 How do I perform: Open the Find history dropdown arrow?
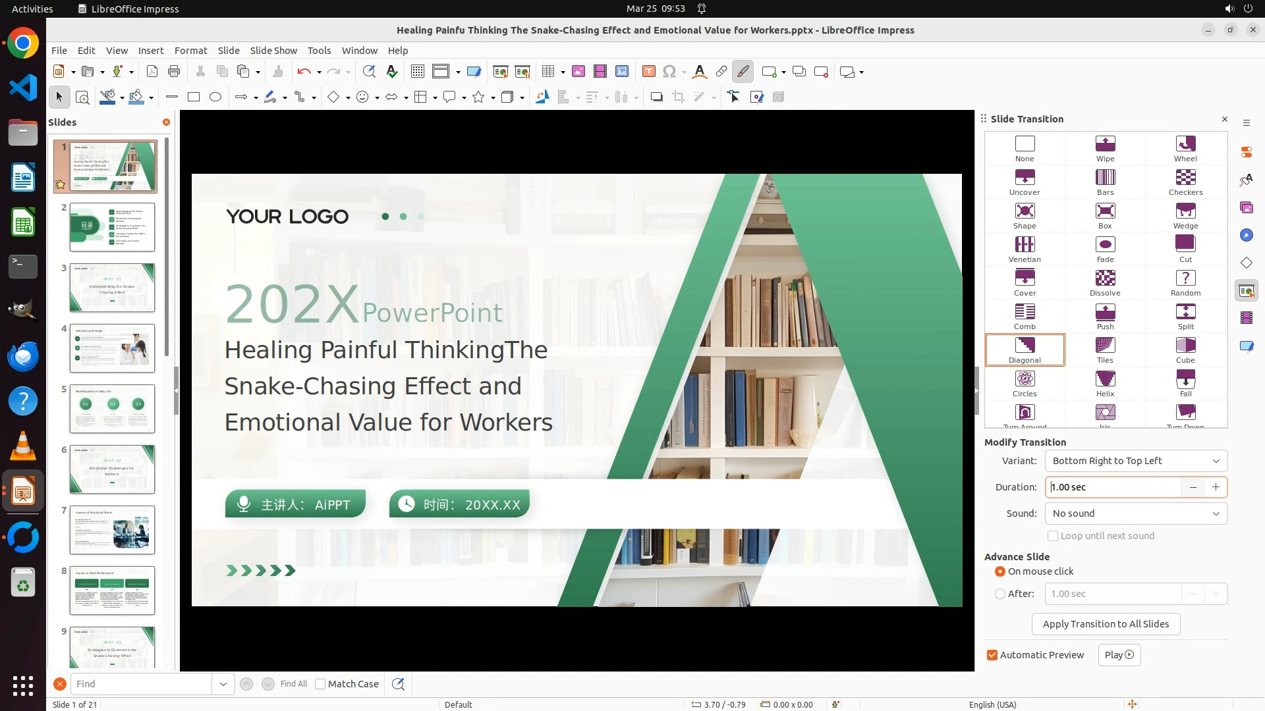click(223, 684)
